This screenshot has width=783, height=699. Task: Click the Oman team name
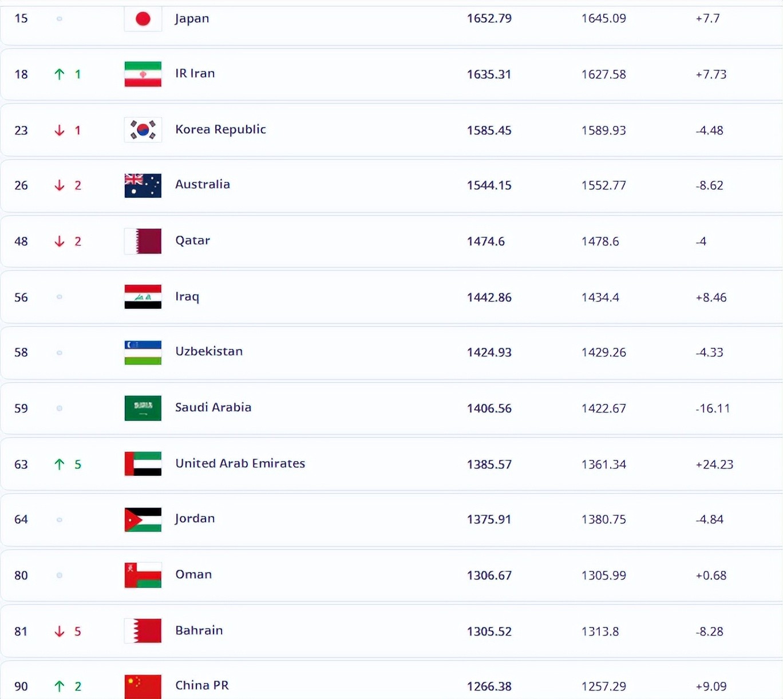[x=193, y=574]
